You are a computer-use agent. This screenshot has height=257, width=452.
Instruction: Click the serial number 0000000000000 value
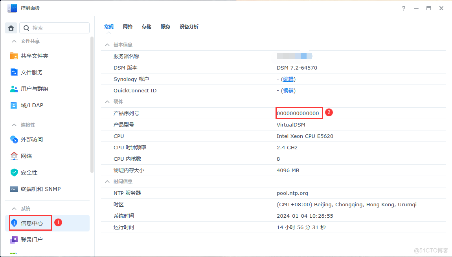pyautogui.click(x=298, y=113)
